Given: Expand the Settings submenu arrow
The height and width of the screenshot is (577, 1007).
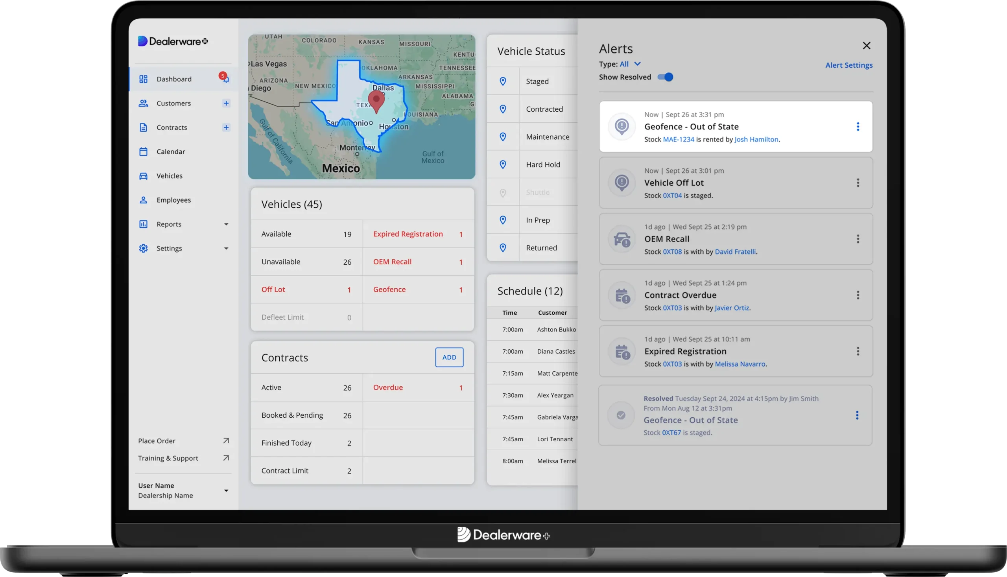Looking at the screenshot, I should [226, 249].
